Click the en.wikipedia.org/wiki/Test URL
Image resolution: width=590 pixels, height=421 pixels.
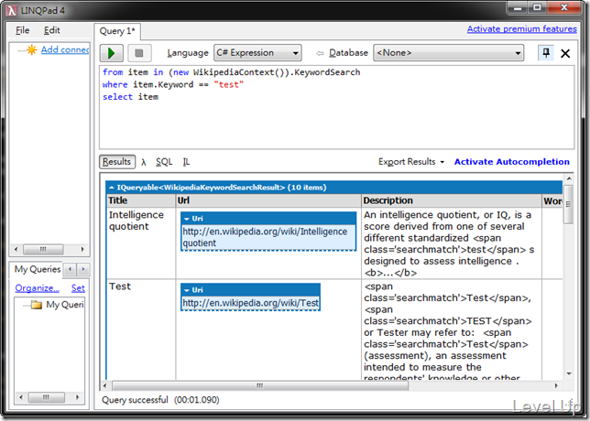pos(250,303)
